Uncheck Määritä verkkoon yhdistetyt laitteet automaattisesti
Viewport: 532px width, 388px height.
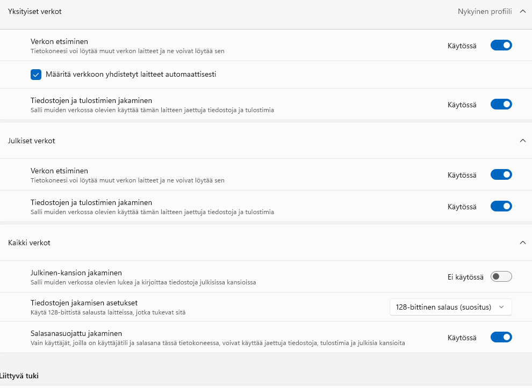(36, 75)
